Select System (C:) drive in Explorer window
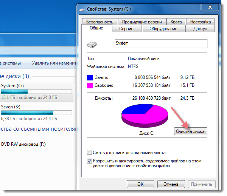 pos(37,92)
